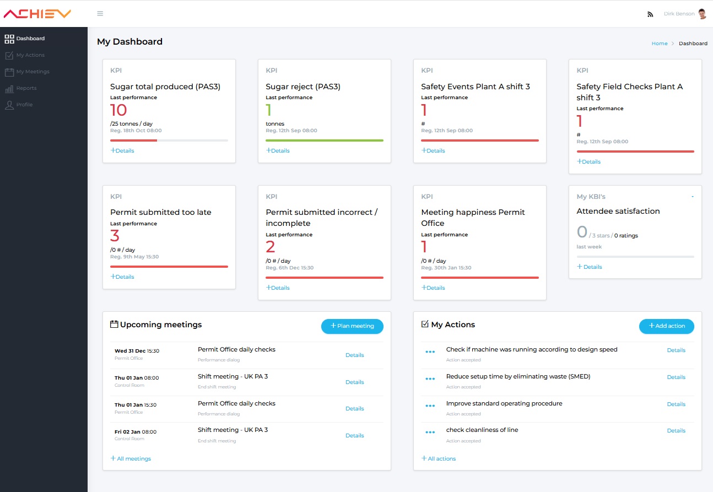713x492 pixels.
Task: Click the Sugar reject green progress bar
Action: [324, 140]
